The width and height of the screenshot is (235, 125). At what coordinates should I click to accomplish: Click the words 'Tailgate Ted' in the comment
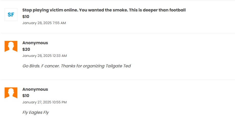118,66
